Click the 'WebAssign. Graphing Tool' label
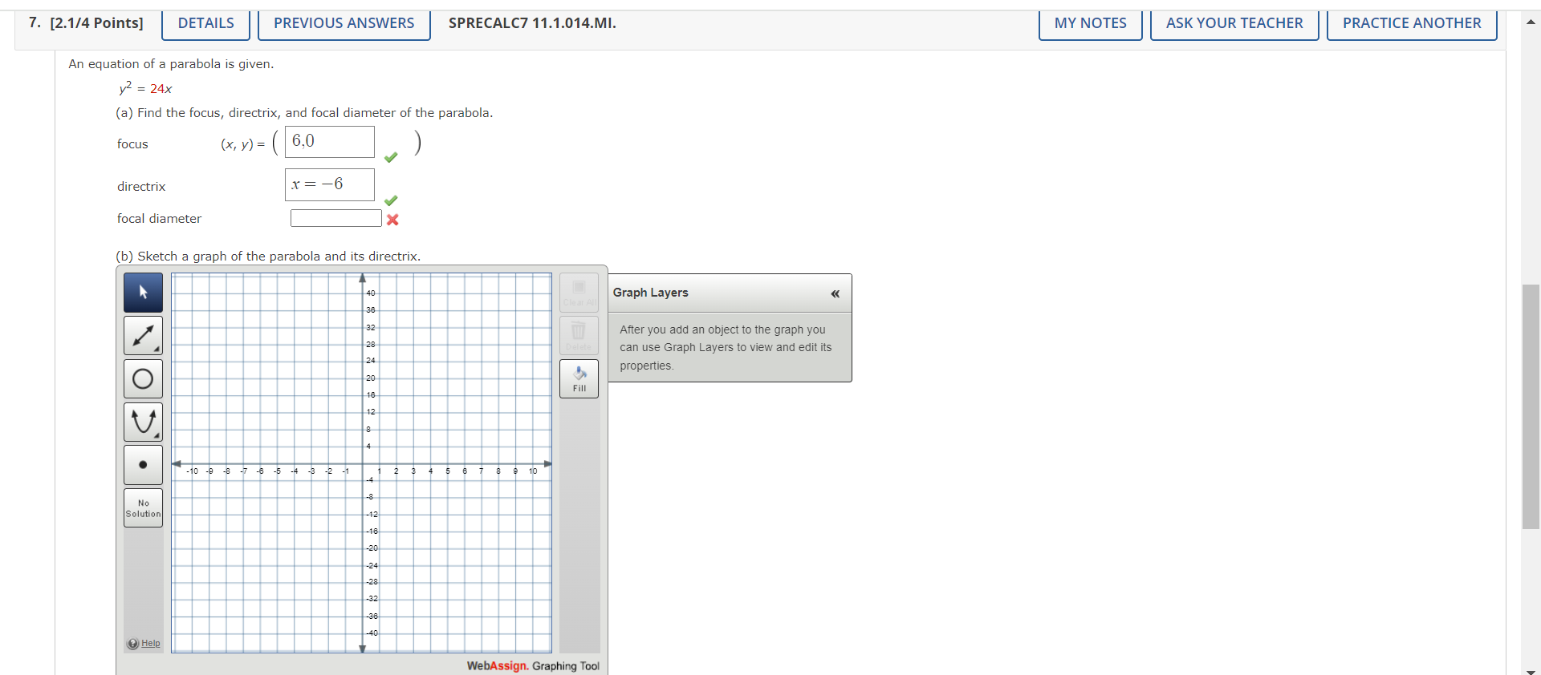This screenshot has height=675, width=1541. pos(533,666)
